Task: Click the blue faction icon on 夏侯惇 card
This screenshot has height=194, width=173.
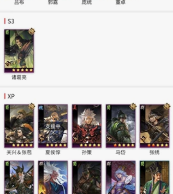Action: 41,108
